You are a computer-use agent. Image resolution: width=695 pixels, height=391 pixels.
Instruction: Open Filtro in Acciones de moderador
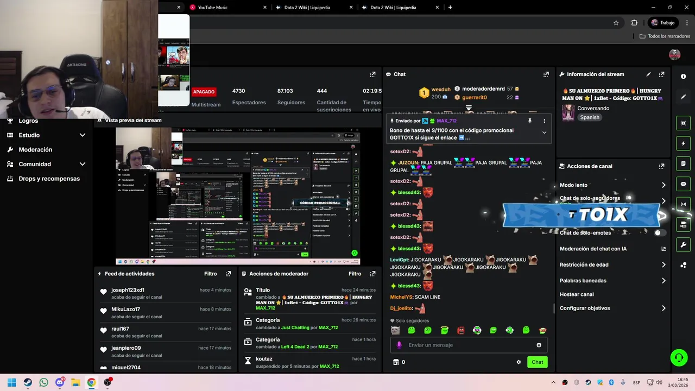click(355, 274)
